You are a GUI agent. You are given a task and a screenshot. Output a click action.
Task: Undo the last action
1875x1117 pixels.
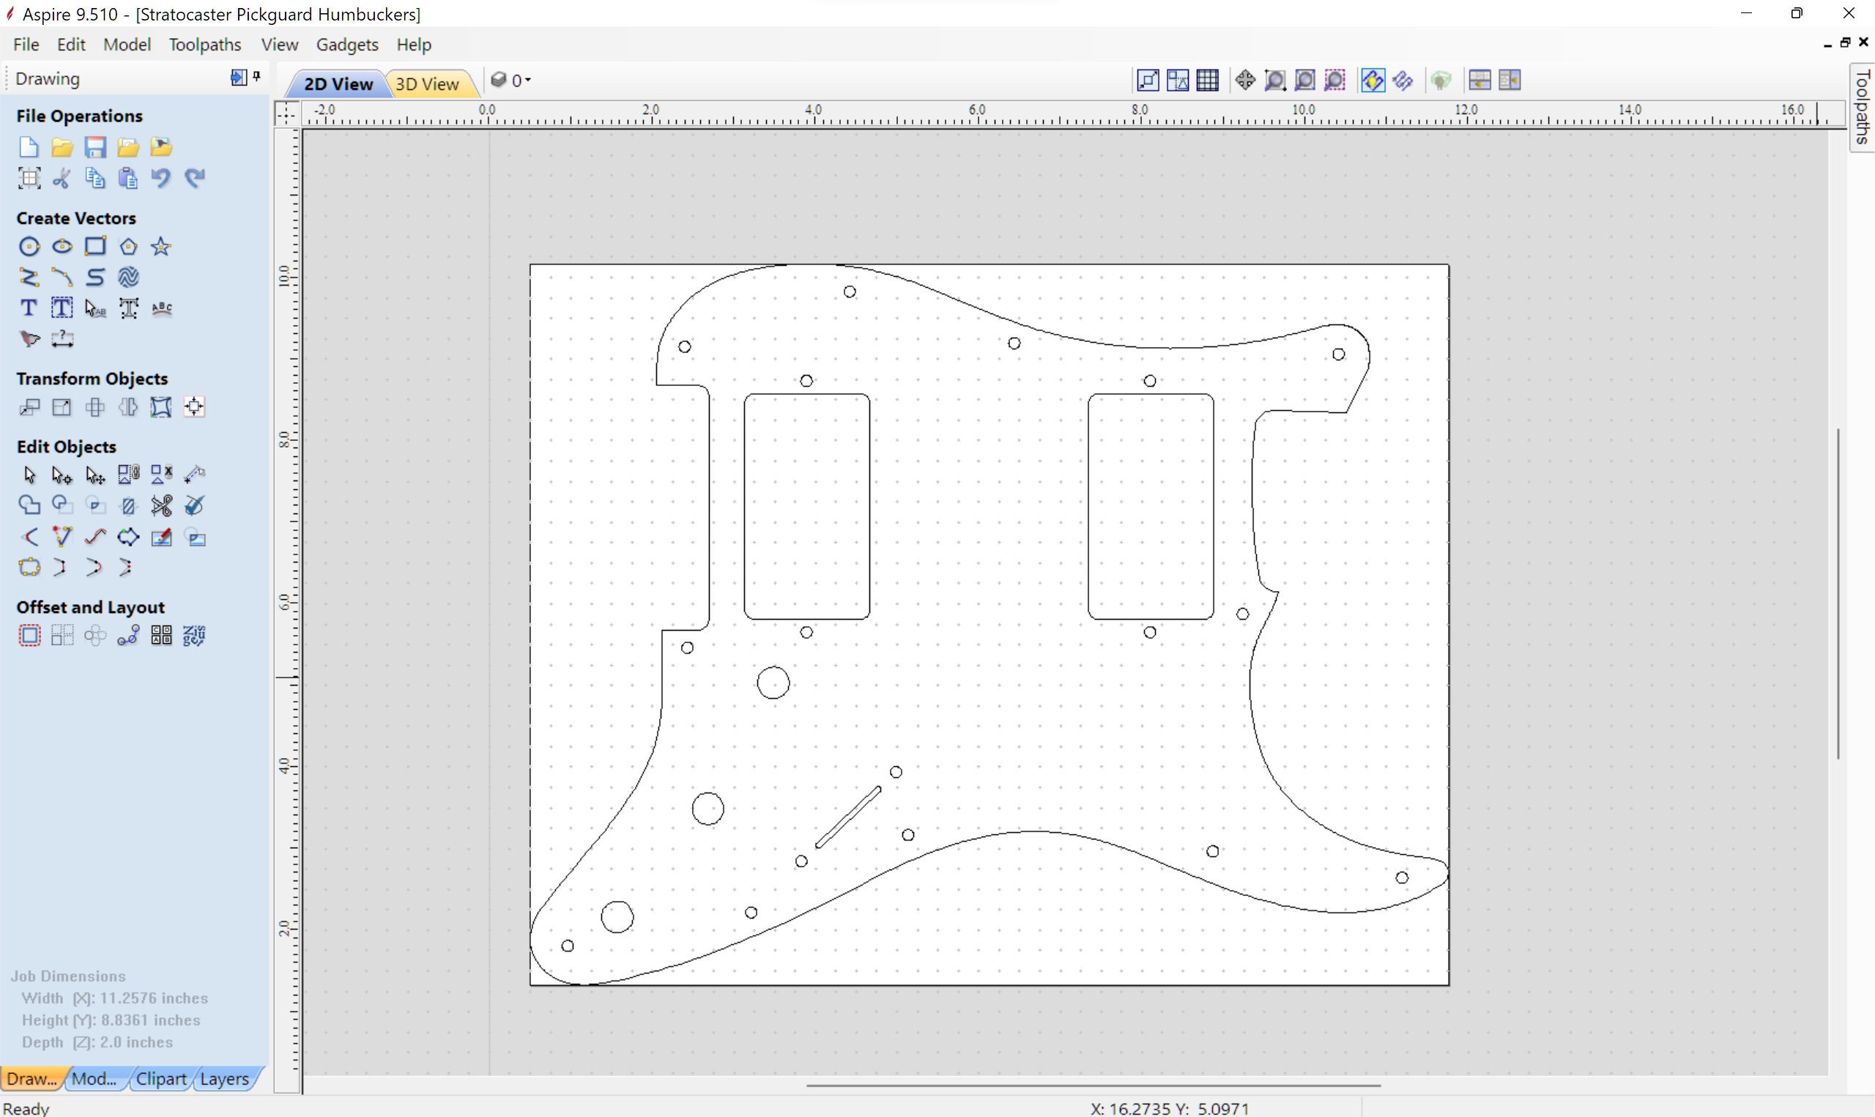pyautogui.click(x=160, y=178)
